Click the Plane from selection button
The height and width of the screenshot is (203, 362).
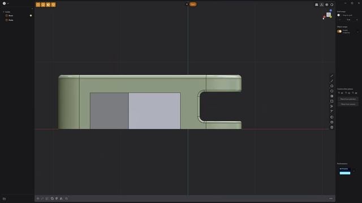click(x=348, y=99)
